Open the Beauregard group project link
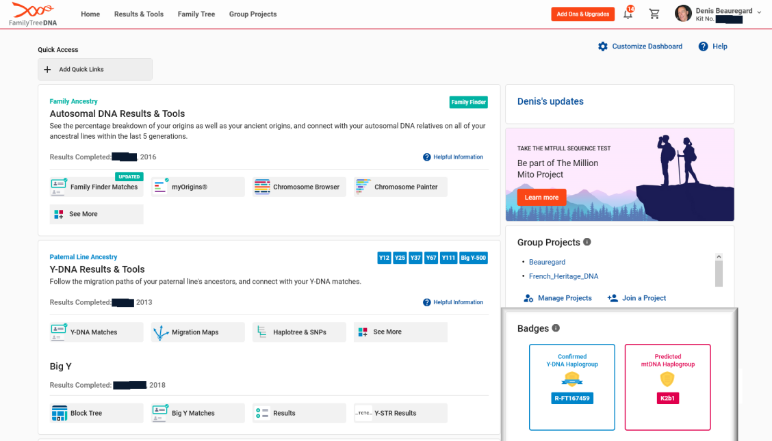 point(547,262)
